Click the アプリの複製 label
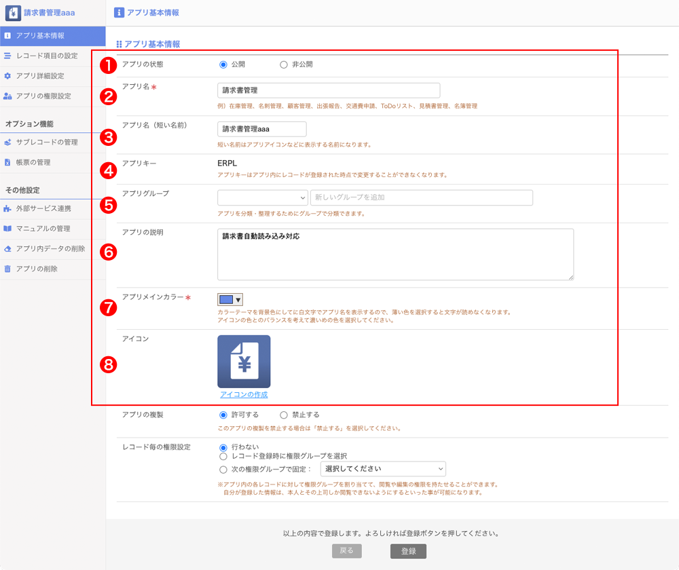This screenshot has height=570, width=679. pyautogui.click(x=143, y=415)
